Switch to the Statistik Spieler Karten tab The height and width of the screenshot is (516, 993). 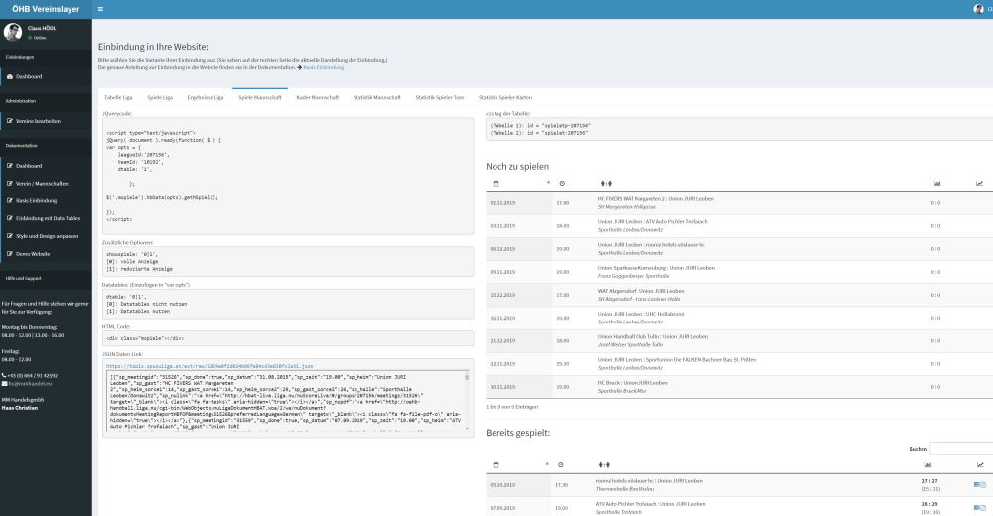pyautogui.click(x=505, y=97)
